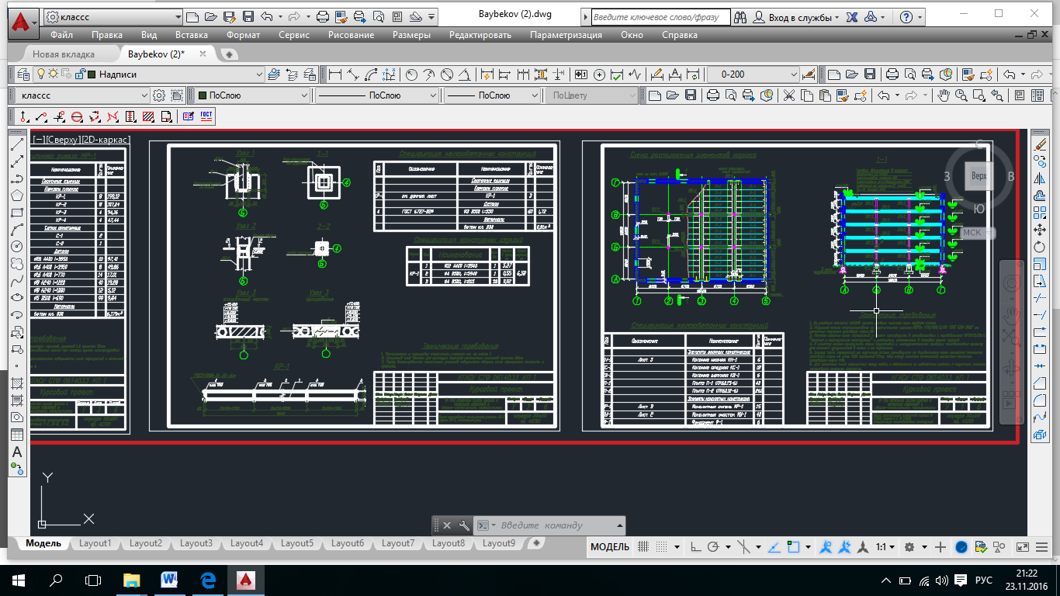Toggle layer freeze sun icon for Надписи
This screenshot has height=596, width=1060.
click(x=54, y=74)
